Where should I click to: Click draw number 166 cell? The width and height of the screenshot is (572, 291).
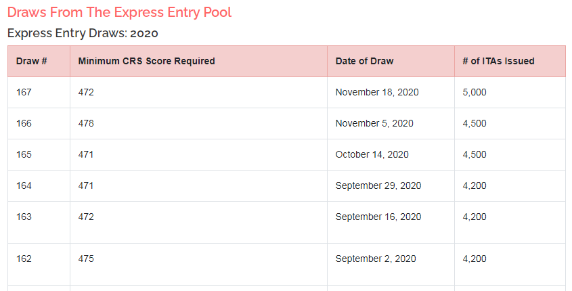(x=24, y=123)
